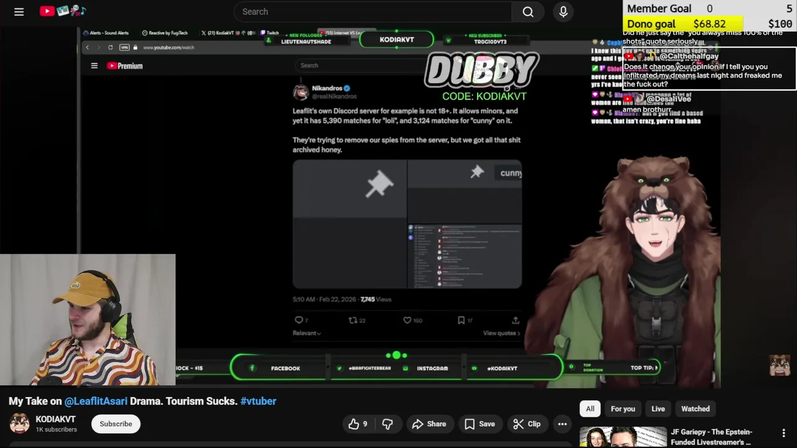Click the tweet heart like icon
Viewport: 797px width, 448px height.
point(407,320)
